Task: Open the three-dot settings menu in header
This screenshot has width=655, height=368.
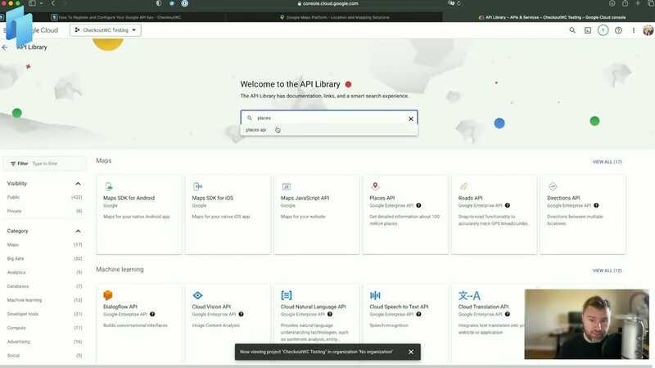Action: 633,30
